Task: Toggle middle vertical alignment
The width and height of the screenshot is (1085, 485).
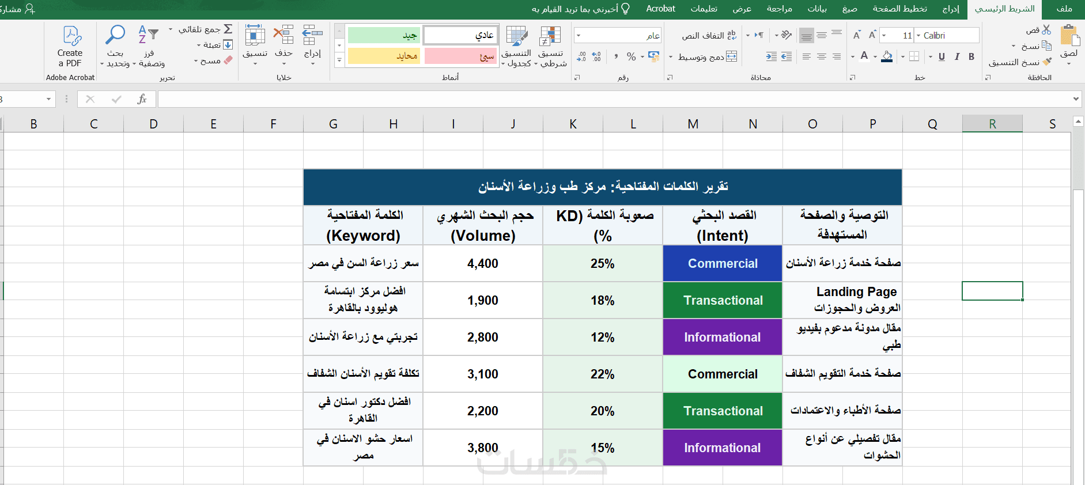Action: [822, 35]
